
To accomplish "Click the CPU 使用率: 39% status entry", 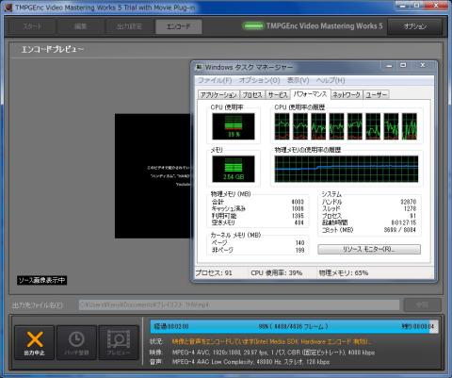I will coord(276,273).
